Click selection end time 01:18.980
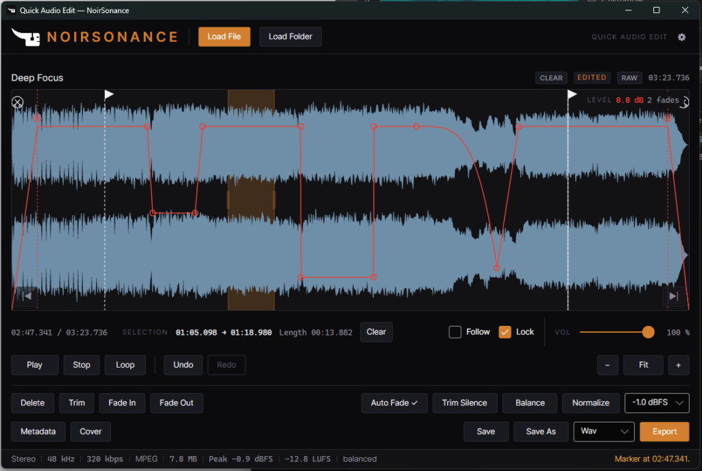The image size is (702, 471). coord(251,333)
